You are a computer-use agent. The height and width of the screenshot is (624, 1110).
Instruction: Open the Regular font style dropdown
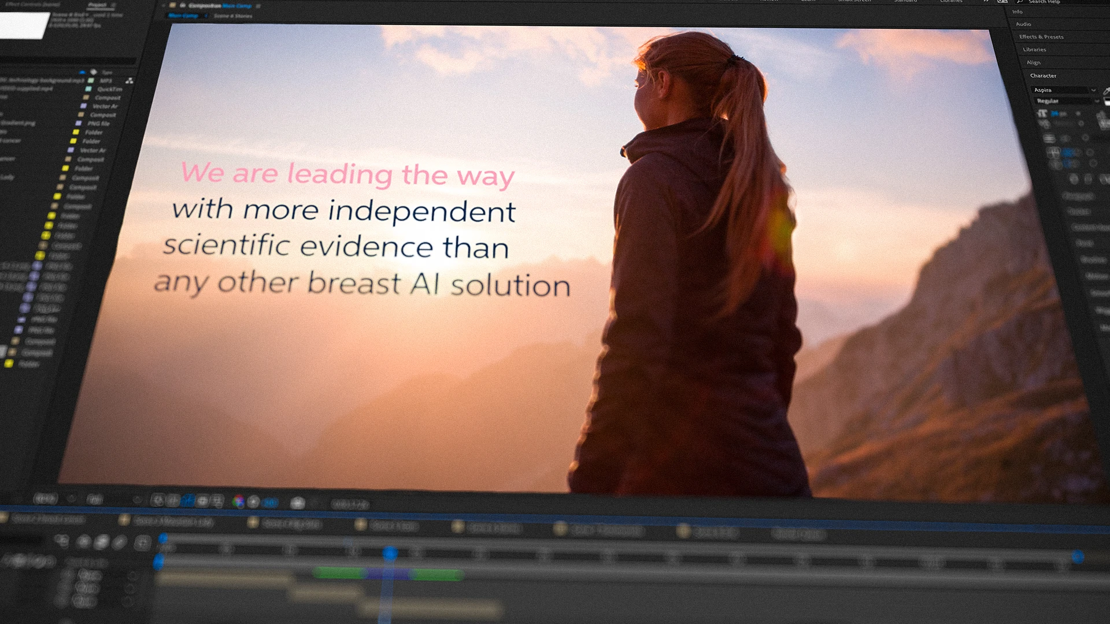pyautogui.click(x=1067, y=101)
